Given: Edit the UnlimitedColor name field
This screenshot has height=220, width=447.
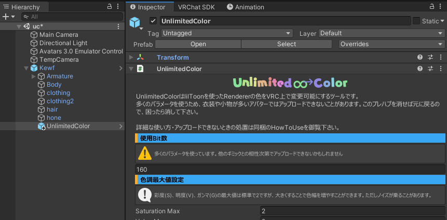Looking at the screenshot, I should coord(285,21).
